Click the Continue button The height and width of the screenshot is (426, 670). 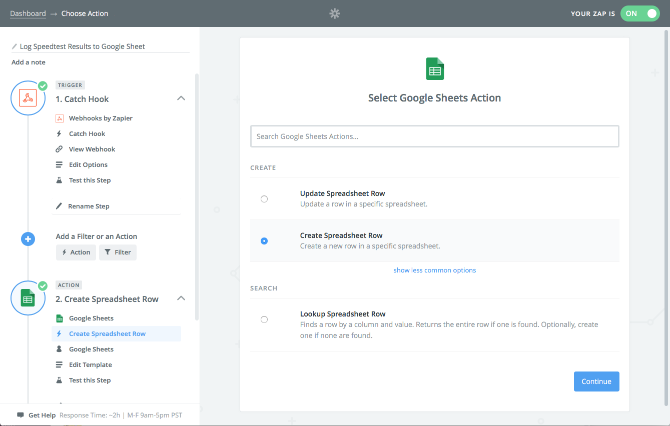point(596,381)
